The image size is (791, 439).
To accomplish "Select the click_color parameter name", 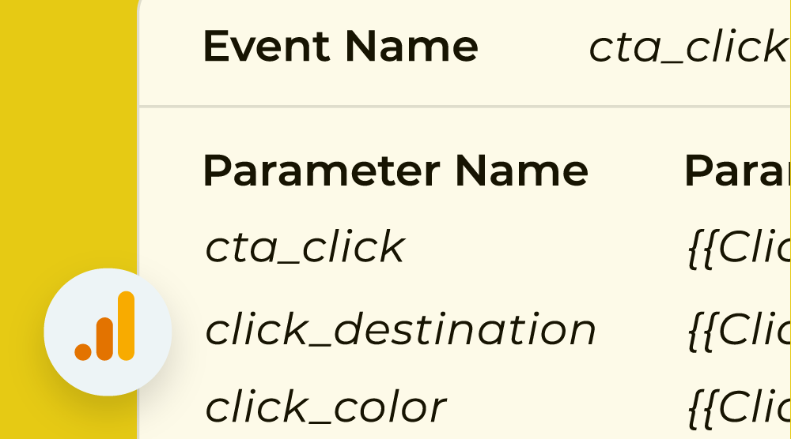I will point(325,407).
